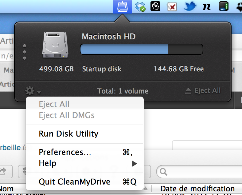242x195 pixels.
Task: Select Quit CleanMyDrive
Action: point(74,181)
